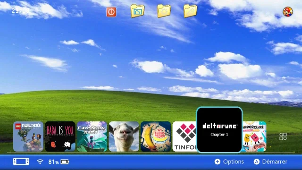Open the All Software grid icon

283,136
